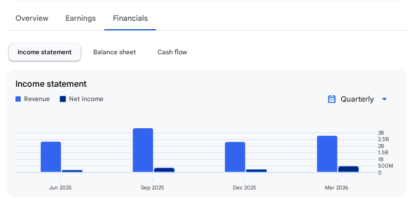Click the Income statement chart heading
This screenshot has width=419, height=207.
click(x=51, y=84)
